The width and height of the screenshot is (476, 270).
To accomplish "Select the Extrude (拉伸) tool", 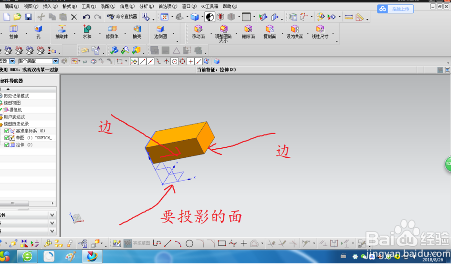I will pos(13,32).
